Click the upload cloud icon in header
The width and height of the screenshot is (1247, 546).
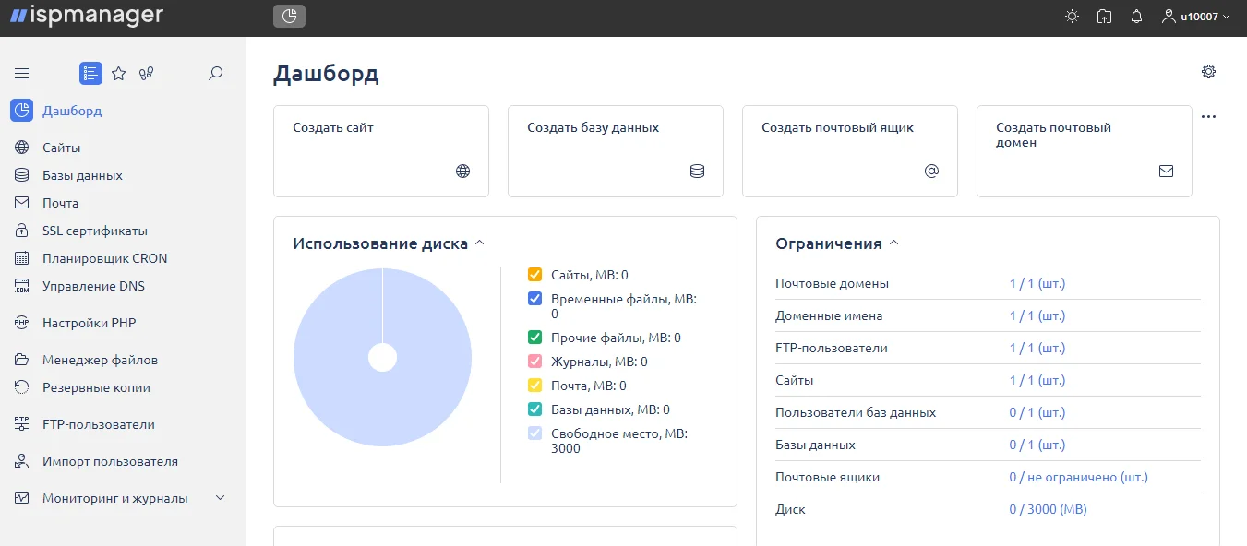(x=1104, y=17)
